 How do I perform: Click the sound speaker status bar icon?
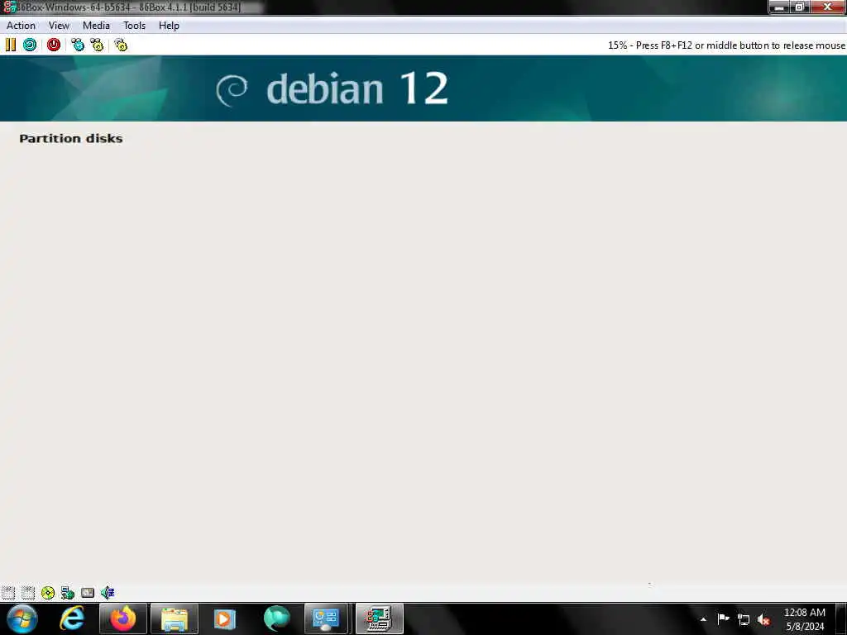(x=108, y=592)
